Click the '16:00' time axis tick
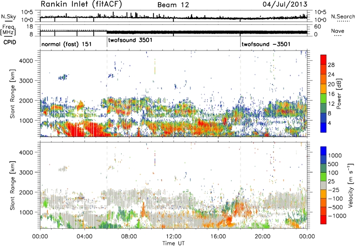 [x=218, y=237]
